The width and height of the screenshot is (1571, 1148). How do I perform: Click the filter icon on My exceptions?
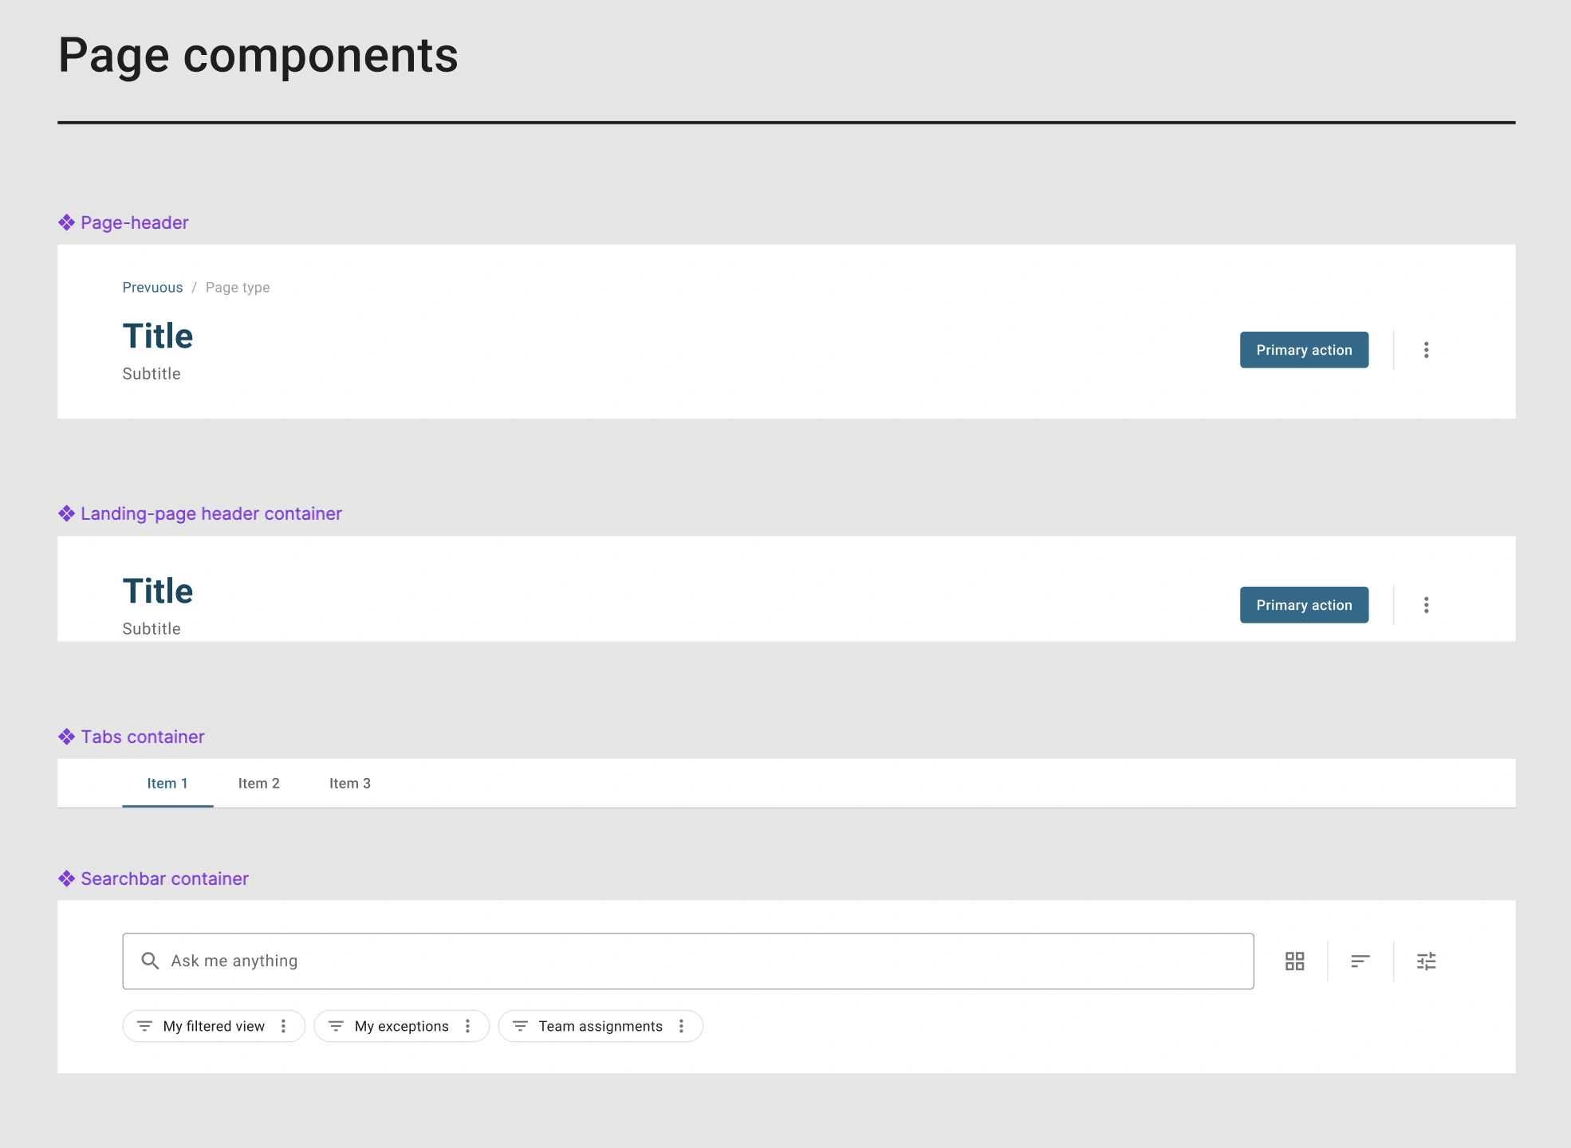(336, 1026)
